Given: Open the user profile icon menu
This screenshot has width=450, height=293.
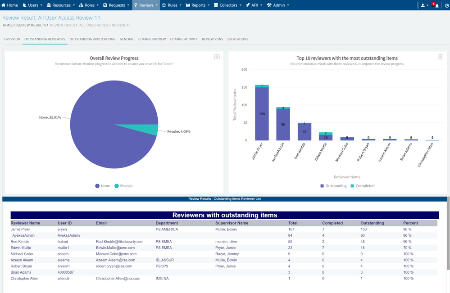Looking at the screenshot, I should [423, 5].
